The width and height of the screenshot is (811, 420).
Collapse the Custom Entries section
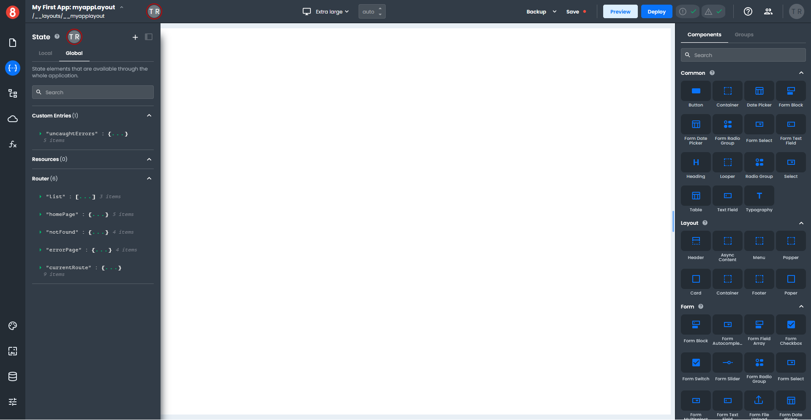149,116
